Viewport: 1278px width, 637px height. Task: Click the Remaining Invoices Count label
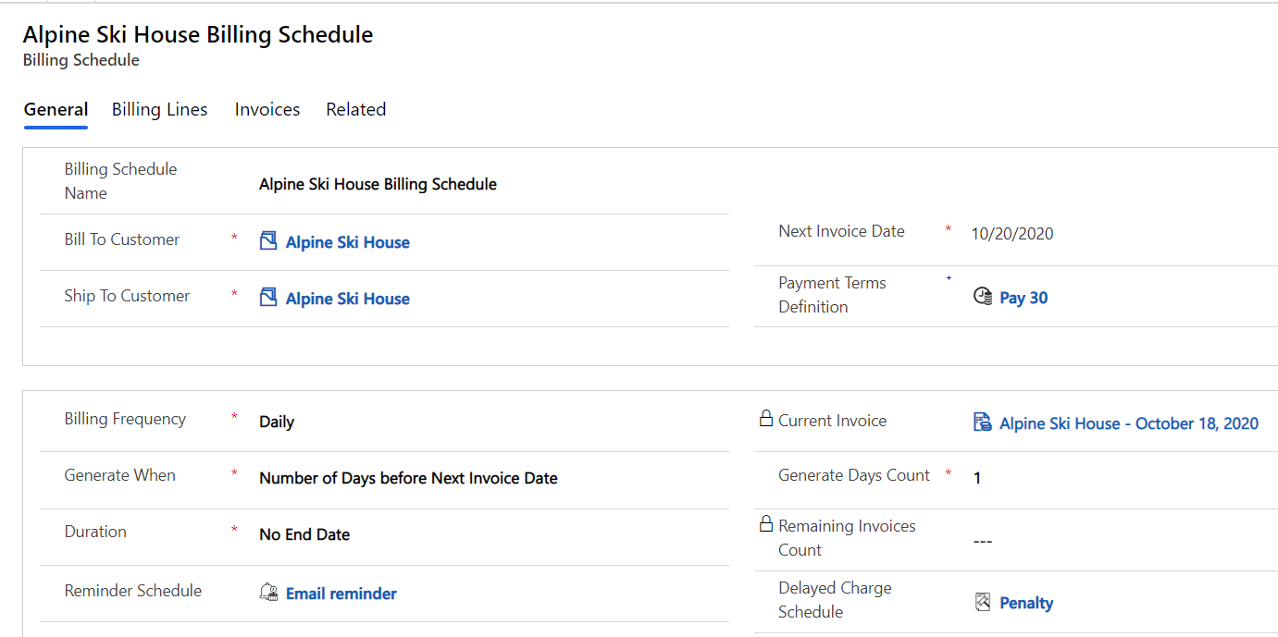coord(847,538)
